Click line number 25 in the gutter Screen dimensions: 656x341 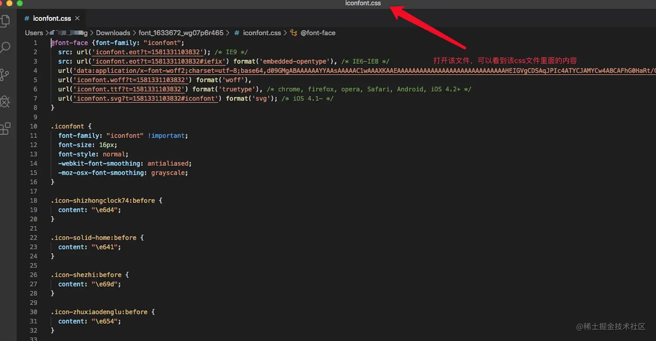click(x=34, y=265)
